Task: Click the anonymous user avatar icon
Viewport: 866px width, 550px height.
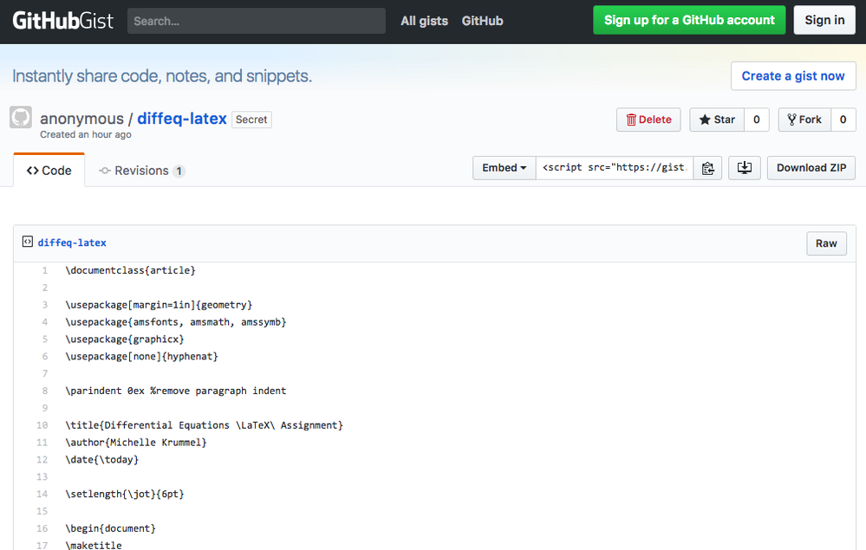Action: click(x=21, y=118)
